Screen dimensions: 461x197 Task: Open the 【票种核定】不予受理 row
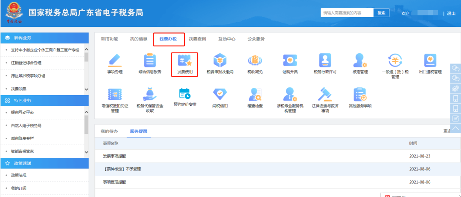click(277, 169)
